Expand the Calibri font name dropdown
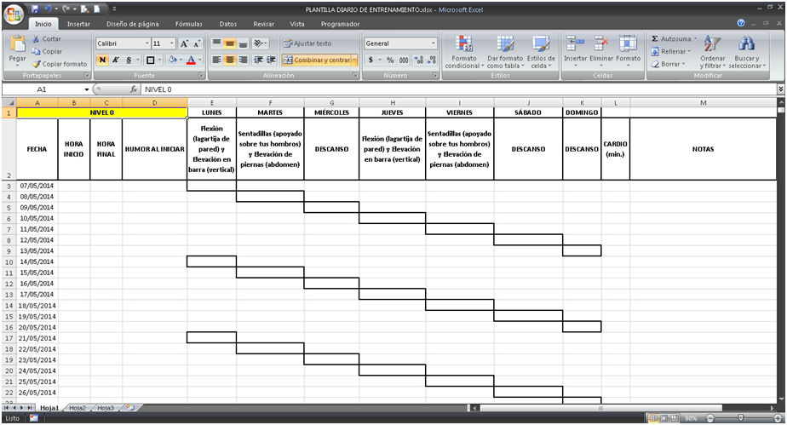This screenshot has width=787, height=425. [x=146, y=43]
